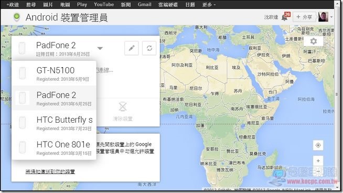The height and width of the screenshot is (193, 343).
Task: Click the HTC One 801e phone icon
Action: click(23, 147)
